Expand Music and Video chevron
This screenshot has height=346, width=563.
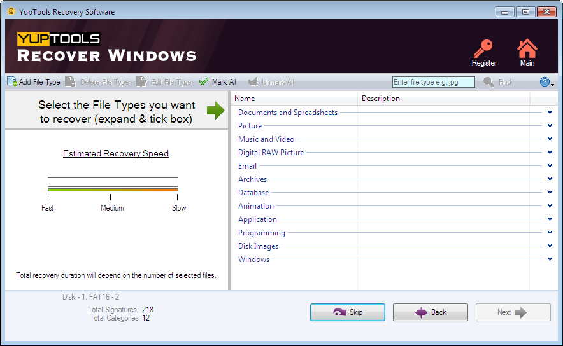click(x=550, y=139)
